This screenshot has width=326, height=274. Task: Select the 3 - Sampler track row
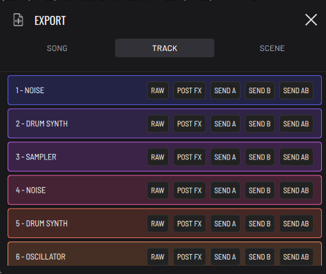165,157
